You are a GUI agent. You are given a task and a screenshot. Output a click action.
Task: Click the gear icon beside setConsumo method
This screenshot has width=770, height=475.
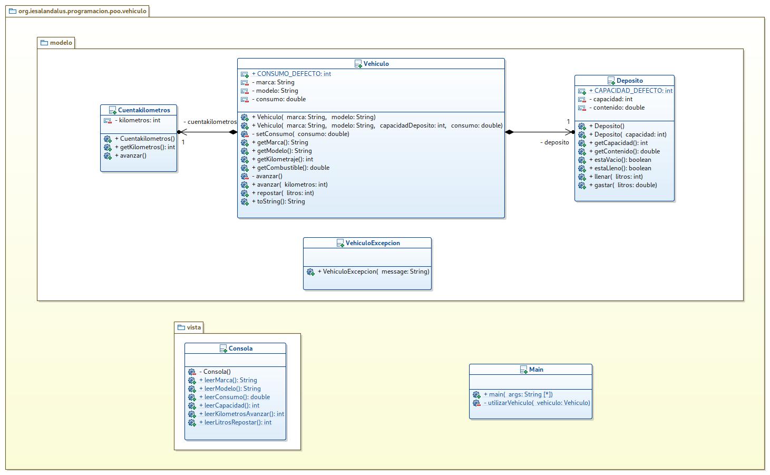(x=245, y=134)
